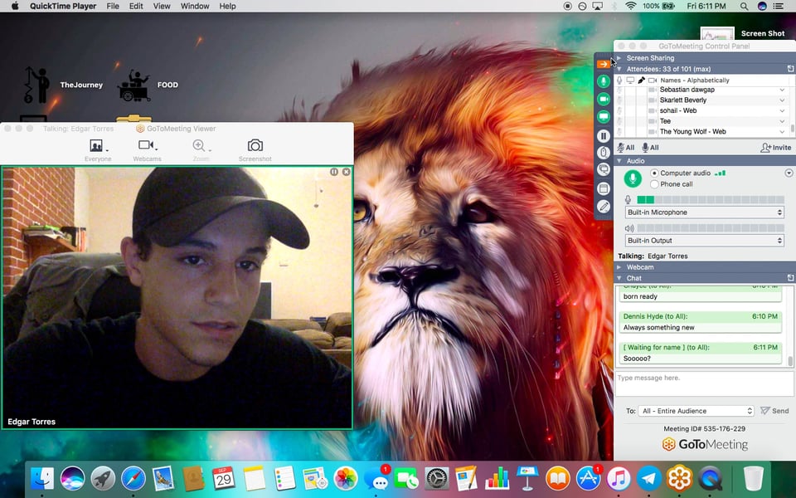Open Messages from the Dock
Image resolution: width=796 pixels, height=498 pixels.
pos(376,478)
